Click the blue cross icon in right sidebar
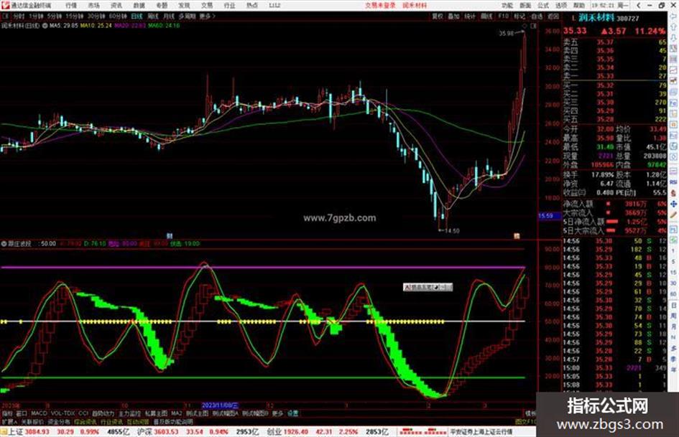Screen dimensions: 679x437 (x=673, y=204)
